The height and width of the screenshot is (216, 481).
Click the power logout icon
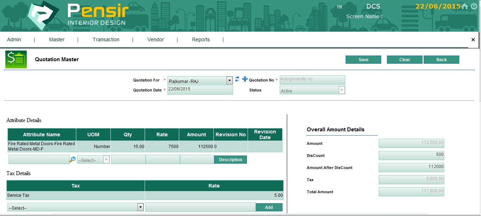point(474,6)
